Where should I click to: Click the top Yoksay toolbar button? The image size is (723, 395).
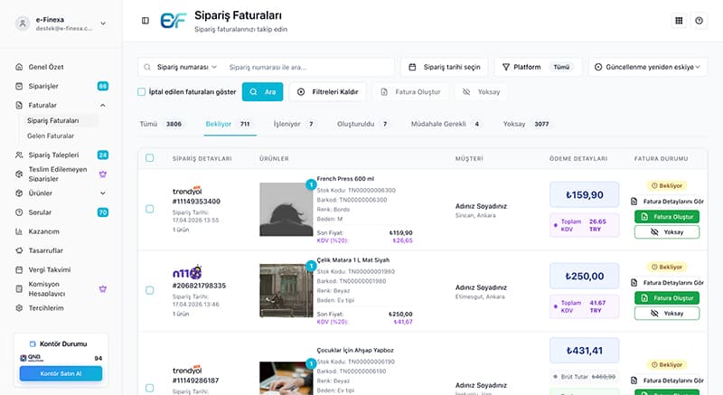coord(482,91)
